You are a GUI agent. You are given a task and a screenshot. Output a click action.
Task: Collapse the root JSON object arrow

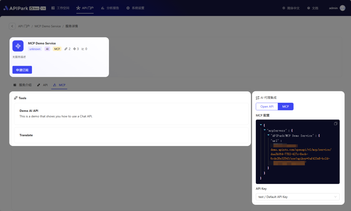point(261,125)
